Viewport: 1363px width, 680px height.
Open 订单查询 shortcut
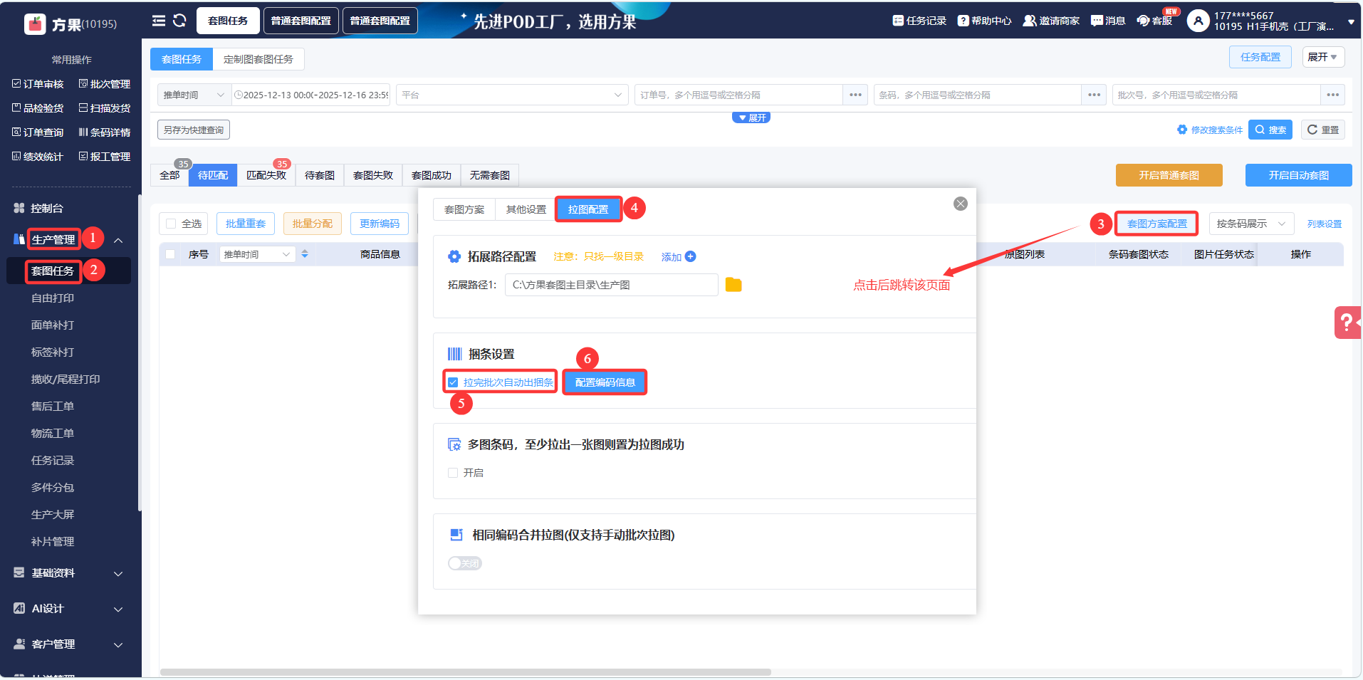click(x=38, y=132)
